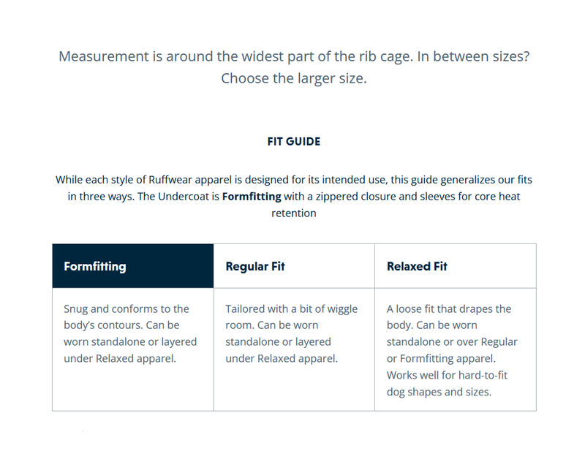Click the Relaxed Fit description cell
Screen dimensions: 585x451
click(456, 349)
